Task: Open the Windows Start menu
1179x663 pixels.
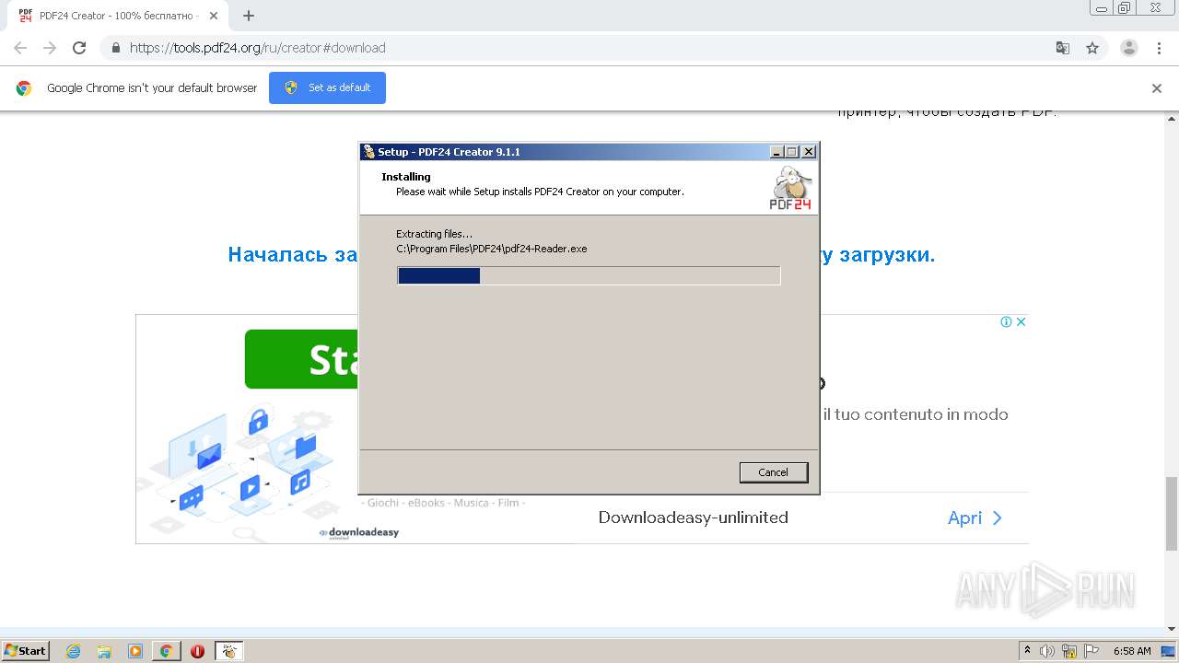Action: (x=25, y=650)
